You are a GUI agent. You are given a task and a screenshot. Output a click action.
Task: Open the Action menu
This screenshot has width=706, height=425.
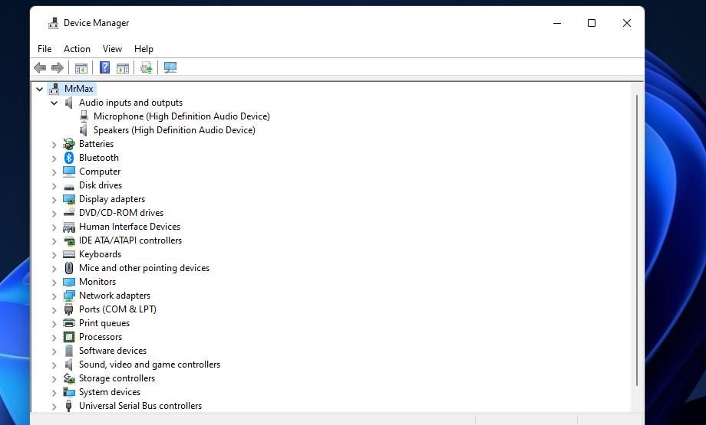click(77, 49)
